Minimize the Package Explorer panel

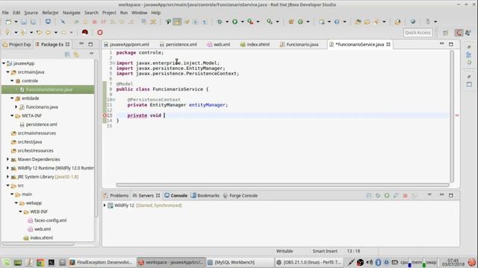click(x=81, y=44)
